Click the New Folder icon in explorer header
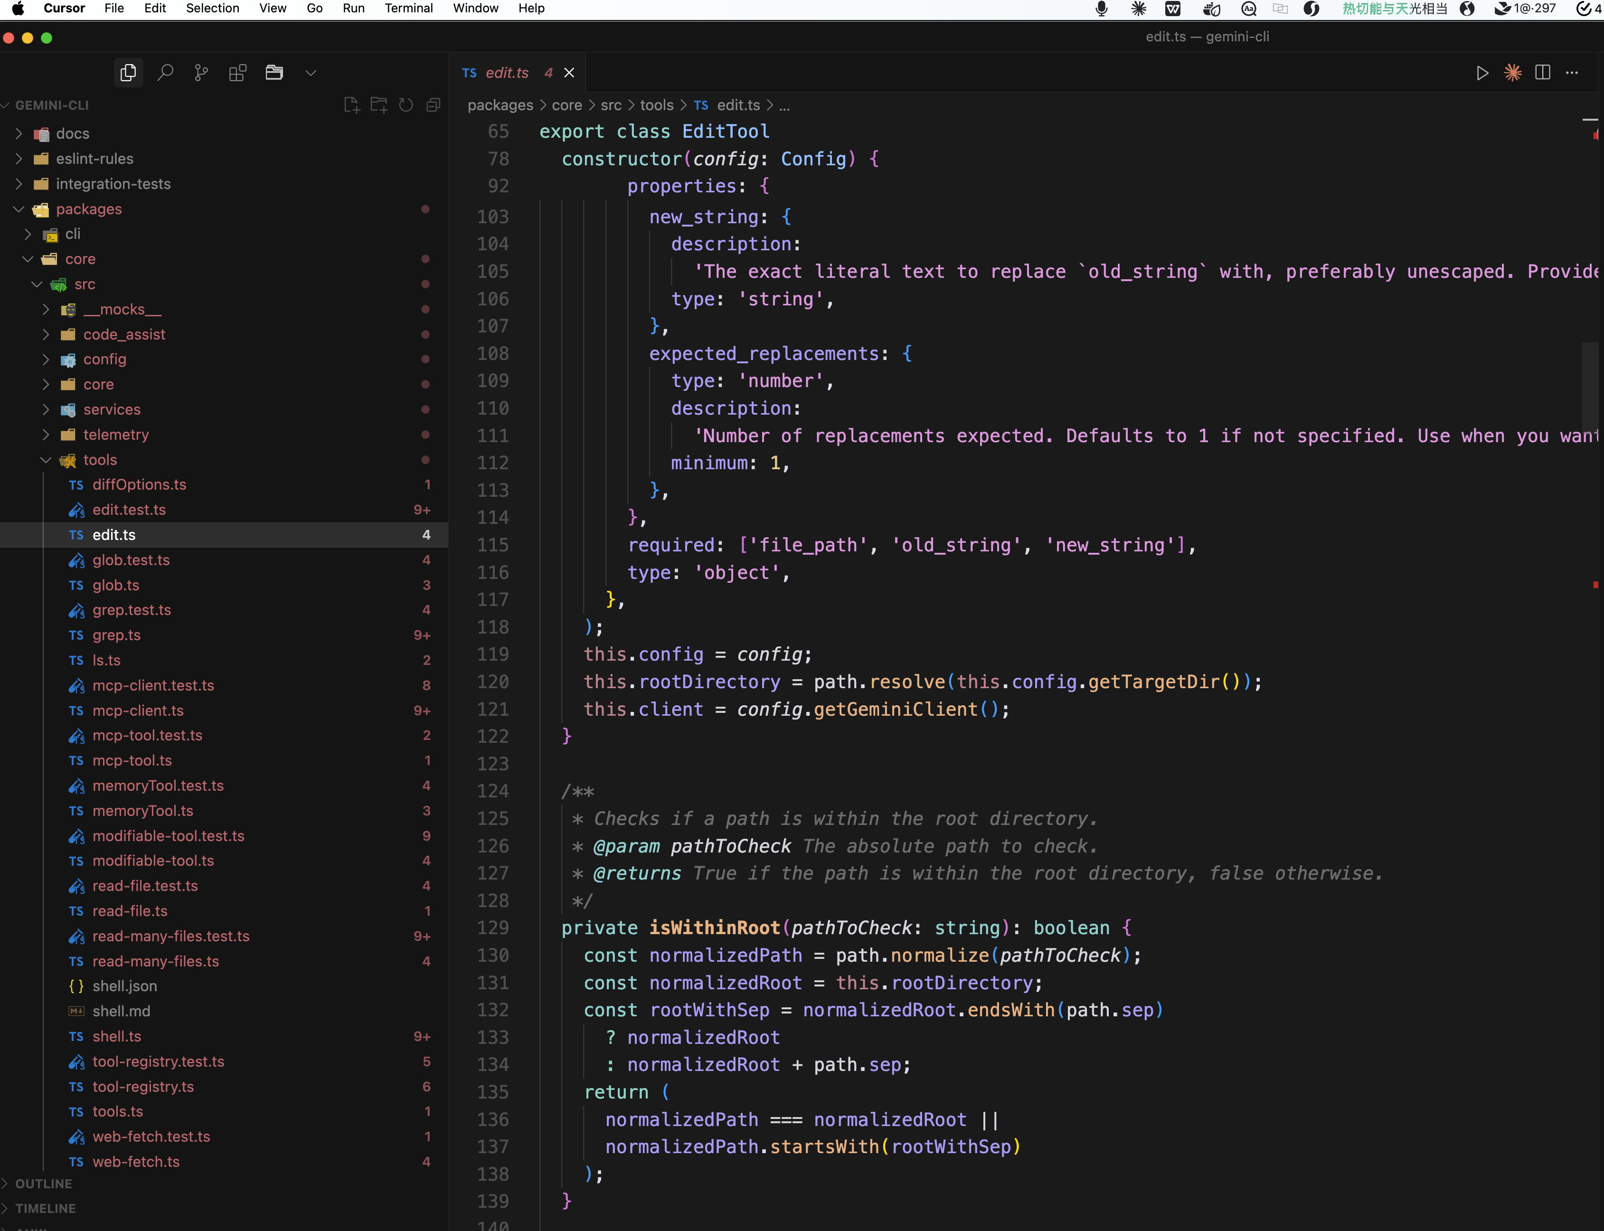Image resolution: width=1604 pixels, height=1231 pixels. click(x=378, y=105)
